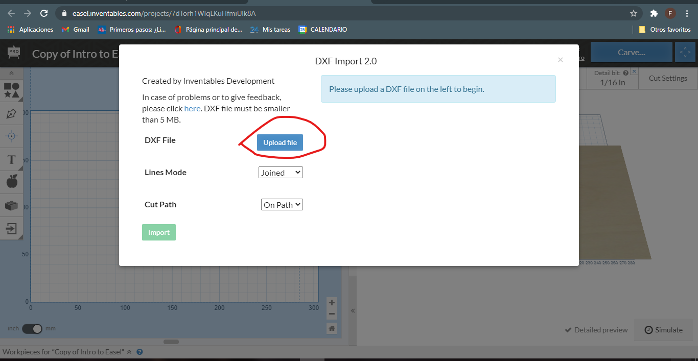Open Chrome extensions puzzle icon
This screenshot has height=361, width=698.
click(x=654, y=13)
